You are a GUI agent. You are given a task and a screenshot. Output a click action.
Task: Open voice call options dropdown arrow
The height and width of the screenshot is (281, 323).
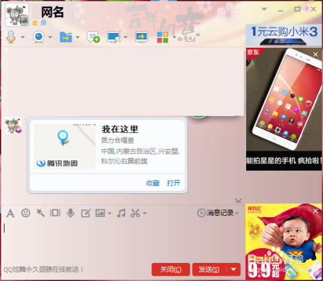(23, 37)
